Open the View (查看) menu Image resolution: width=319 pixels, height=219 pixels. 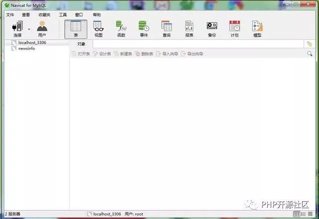coord(26,14)
